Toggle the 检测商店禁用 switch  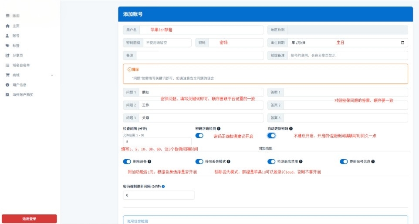coord(271,161)
